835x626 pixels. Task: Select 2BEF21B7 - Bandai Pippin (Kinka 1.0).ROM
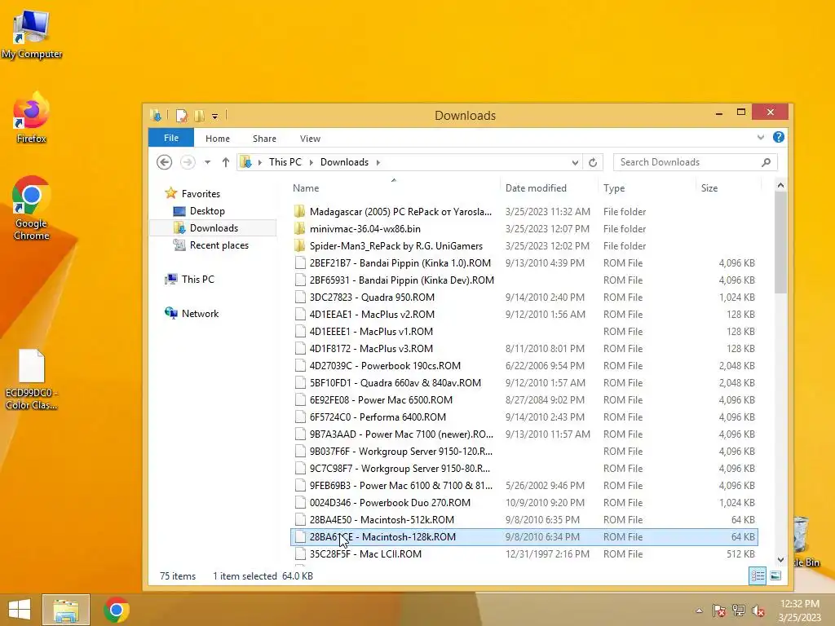(524, 263)
